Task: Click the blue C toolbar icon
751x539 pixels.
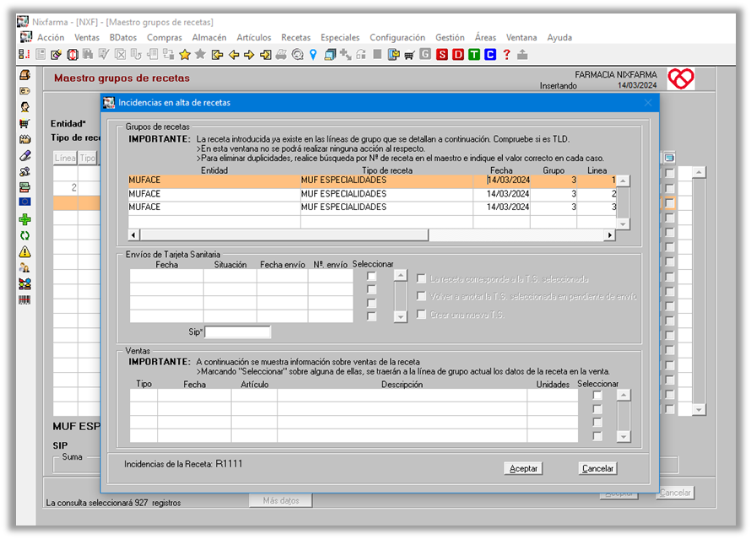Action: 489,55
